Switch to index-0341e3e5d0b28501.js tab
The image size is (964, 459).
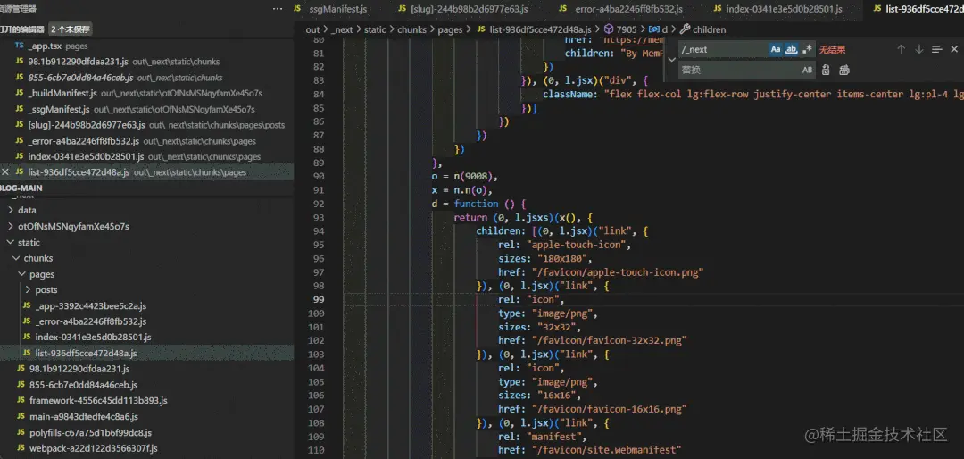785,9
